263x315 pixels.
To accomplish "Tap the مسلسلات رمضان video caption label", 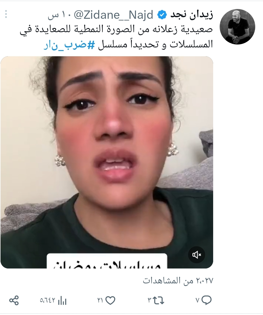I will coord(107,261).
